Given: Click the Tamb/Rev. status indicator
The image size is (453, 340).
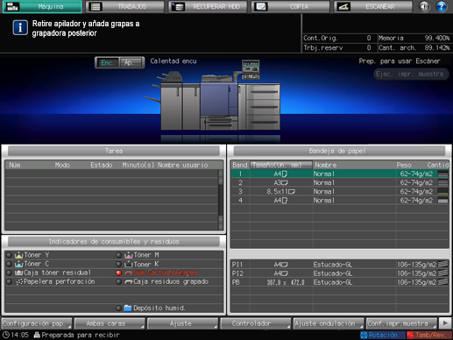Looking at the screenshot, I should 429,335.
